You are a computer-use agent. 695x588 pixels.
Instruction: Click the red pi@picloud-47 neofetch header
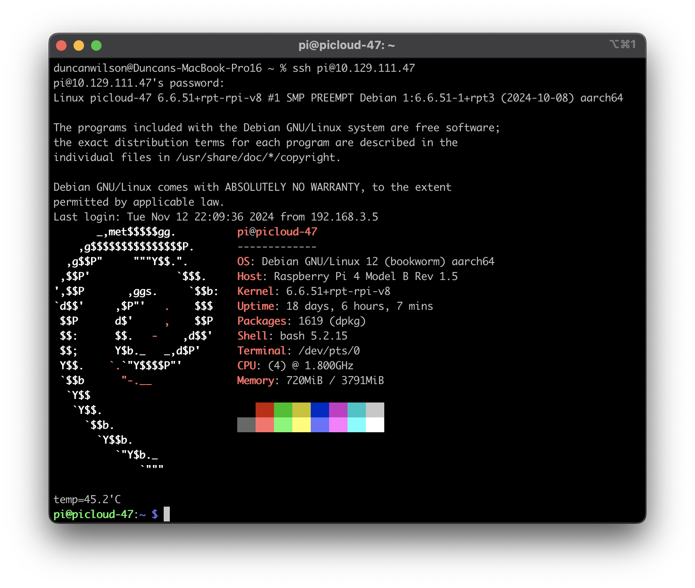point(277,232)
